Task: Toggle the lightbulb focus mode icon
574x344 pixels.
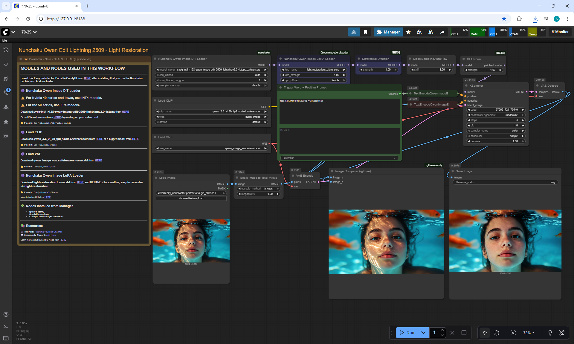Action: click(550, 333)
